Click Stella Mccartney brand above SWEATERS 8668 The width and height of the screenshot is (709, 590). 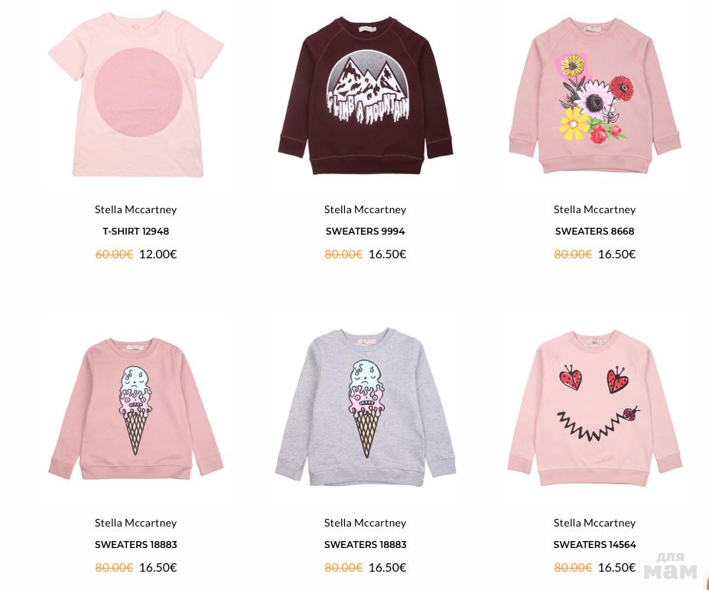(x=594, y=209)
